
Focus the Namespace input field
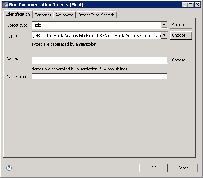100,77
